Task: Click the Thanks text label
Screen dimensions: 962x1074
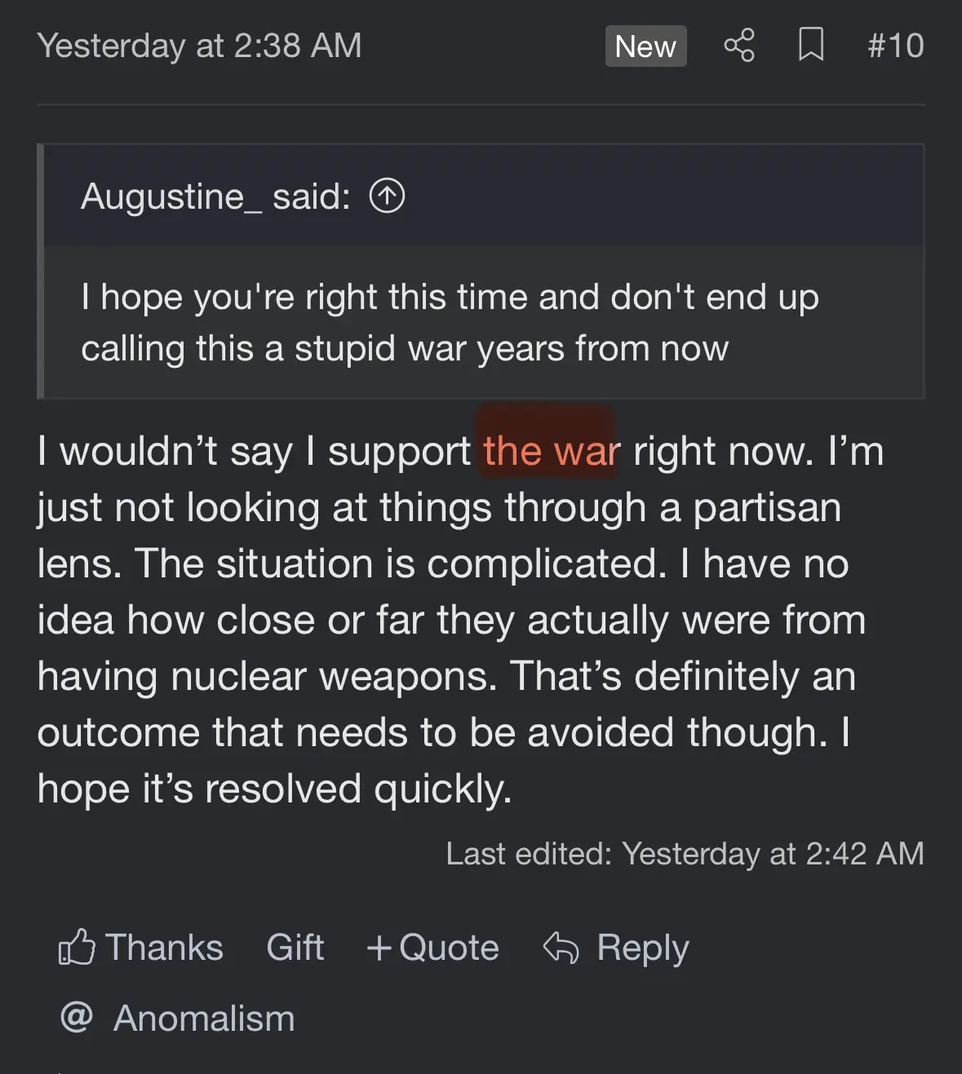Action: point(164,948)
